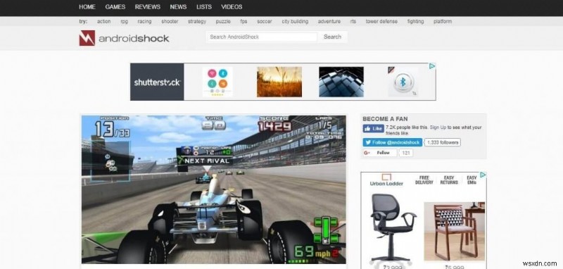Click the EASY RETURNS text in ad
The height and width of the screenshot is (269, 563).
coord(449,180)
